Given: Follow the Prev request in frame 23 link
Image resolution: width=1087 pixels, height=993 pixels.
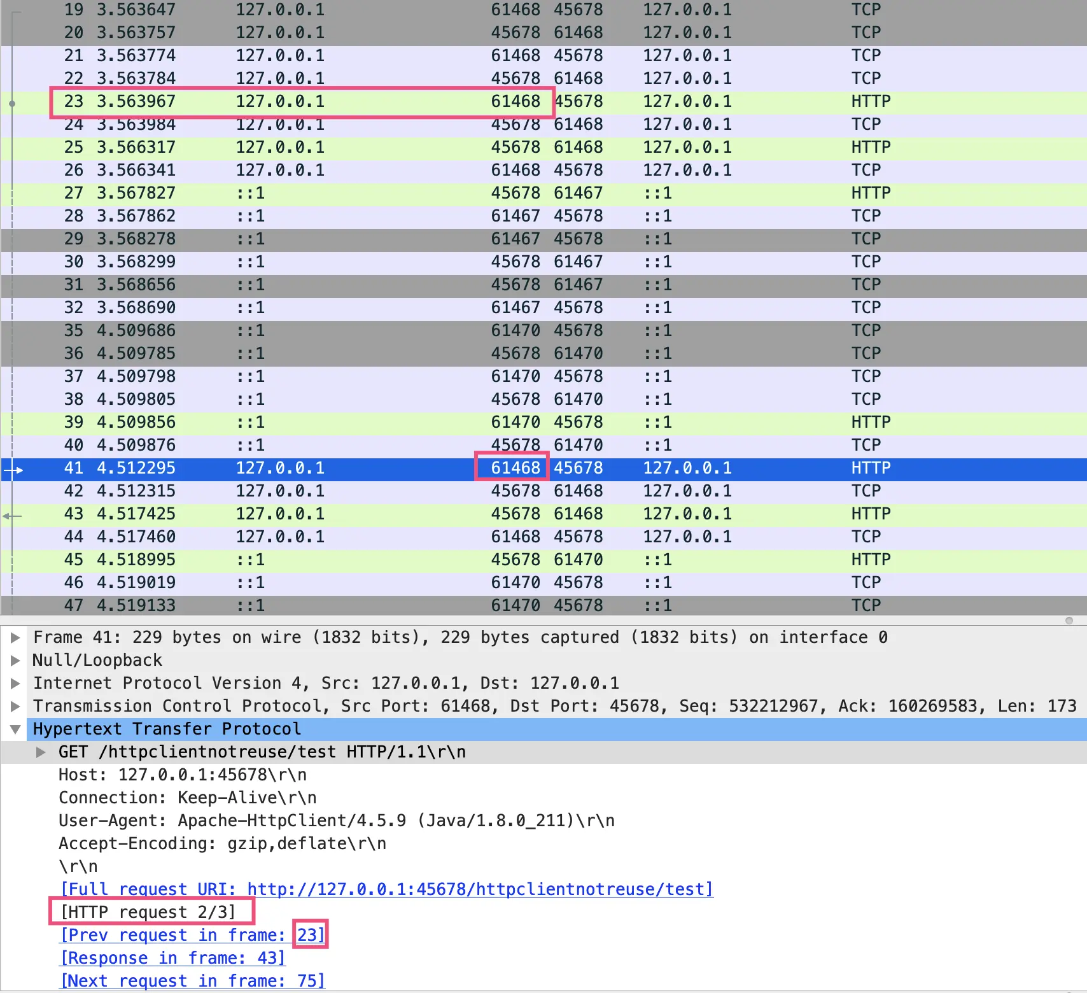Looking at the screenshot, I should [x=192, y=935].
